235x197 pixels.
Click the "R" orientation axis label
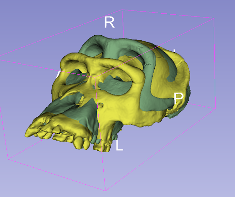pos(109,22)
